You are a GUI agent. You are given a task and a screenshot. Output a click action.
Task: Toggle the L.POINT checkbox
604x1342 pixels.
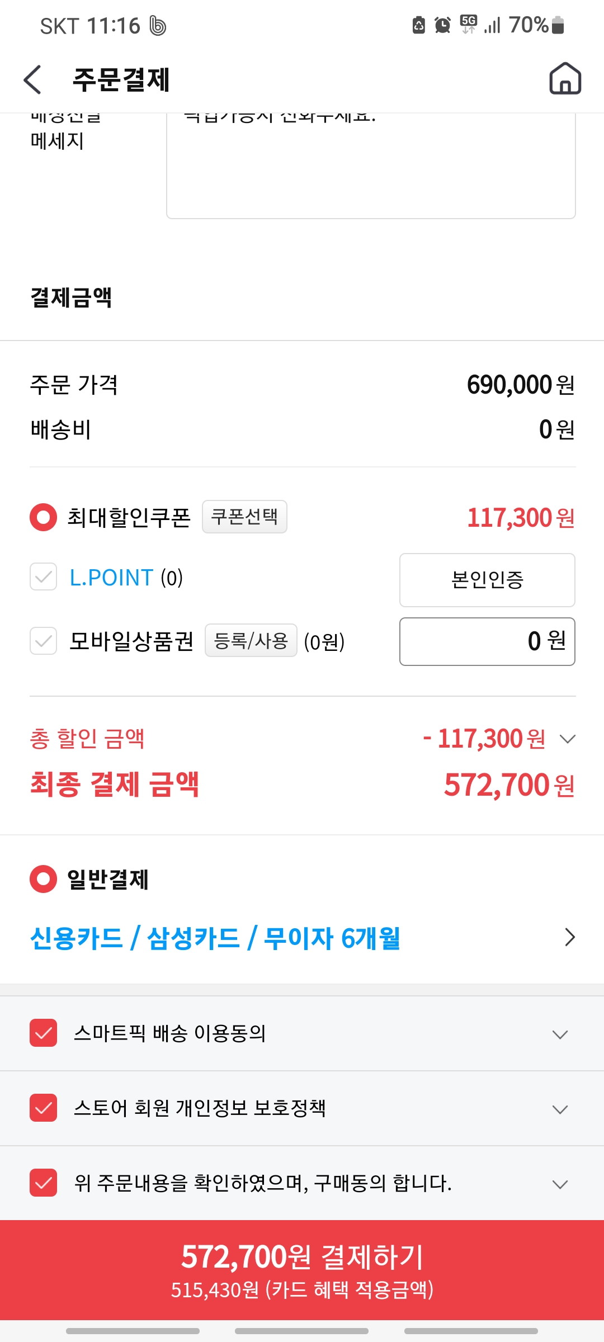[x=44, y=577]
